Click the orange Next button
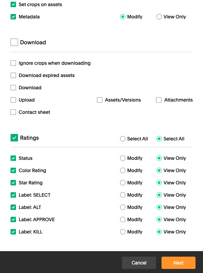The height and width of the screenshot is (273, 203). [x=178, y=263]
